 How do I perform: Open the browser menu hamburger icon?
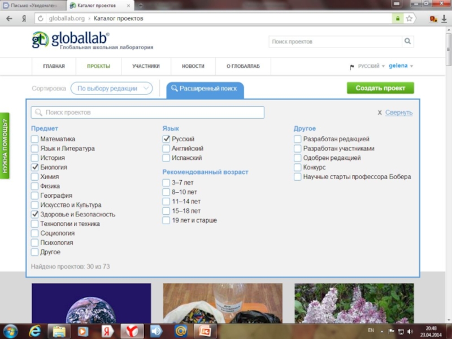(397, 3)
